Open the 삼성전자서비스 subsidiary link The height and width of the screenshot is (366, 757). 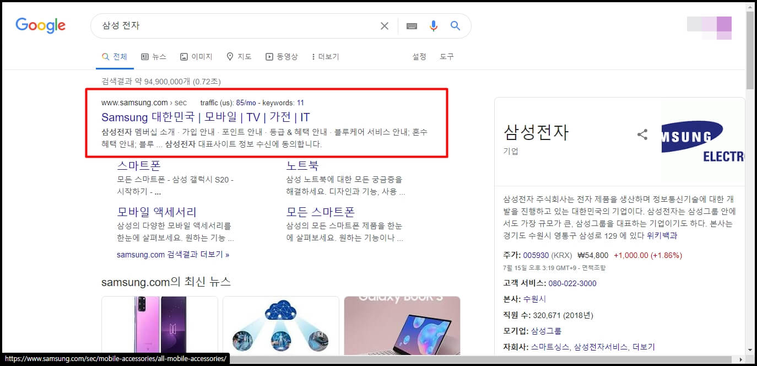601,347
